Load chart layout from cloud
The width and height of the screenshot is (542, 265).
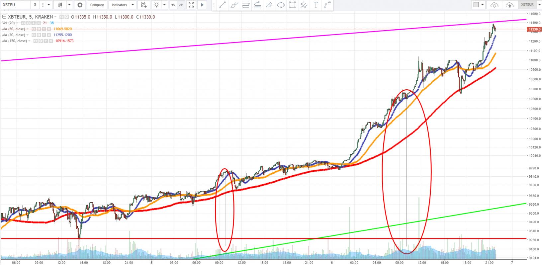point(495,5)
